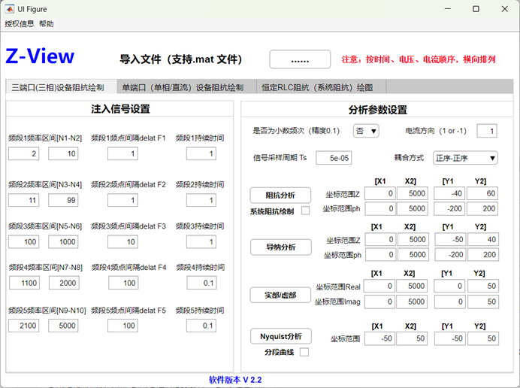Click 频段2 N4 field with value 99
The height and width of the screenshot is (388, 520).
63,200
